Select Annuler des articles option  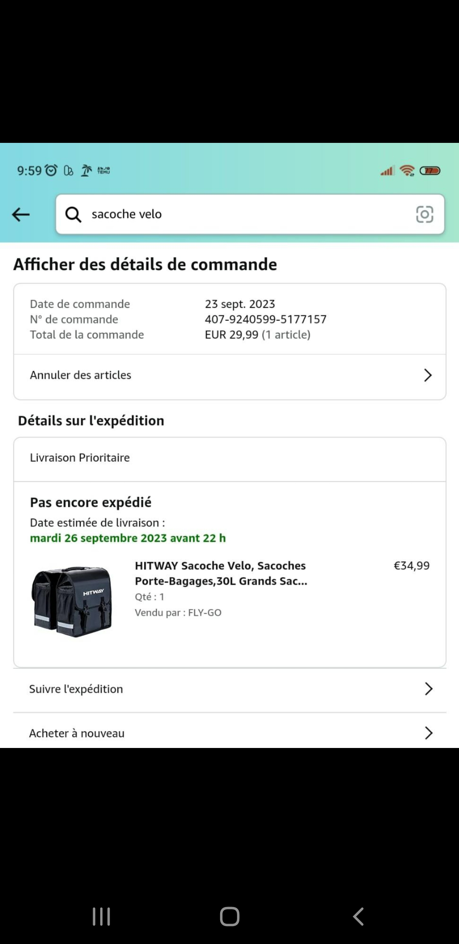click(x=81, y=375)
